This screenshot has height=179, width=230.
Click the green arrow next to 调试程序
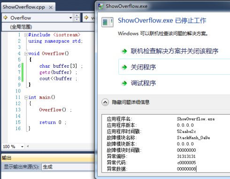coord(124,83)
